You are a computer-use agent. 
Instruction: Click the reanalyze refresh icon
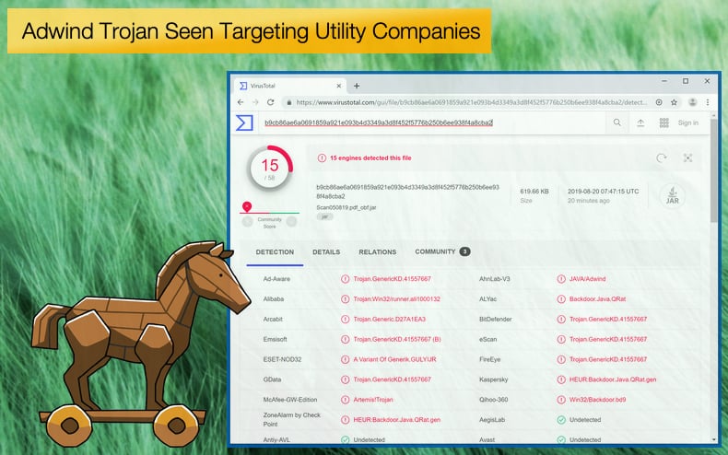pyautogui.click(x=661, y=157)
